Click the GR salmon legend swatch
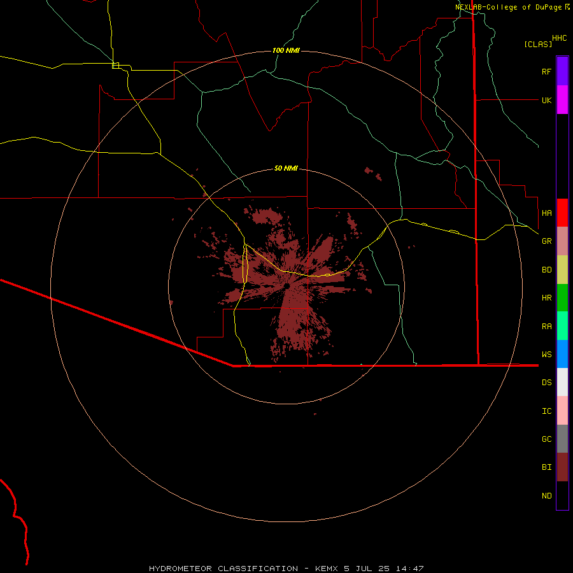Image resolution: width=573 pixels, height=573 pixels. [x=562, y=241]
